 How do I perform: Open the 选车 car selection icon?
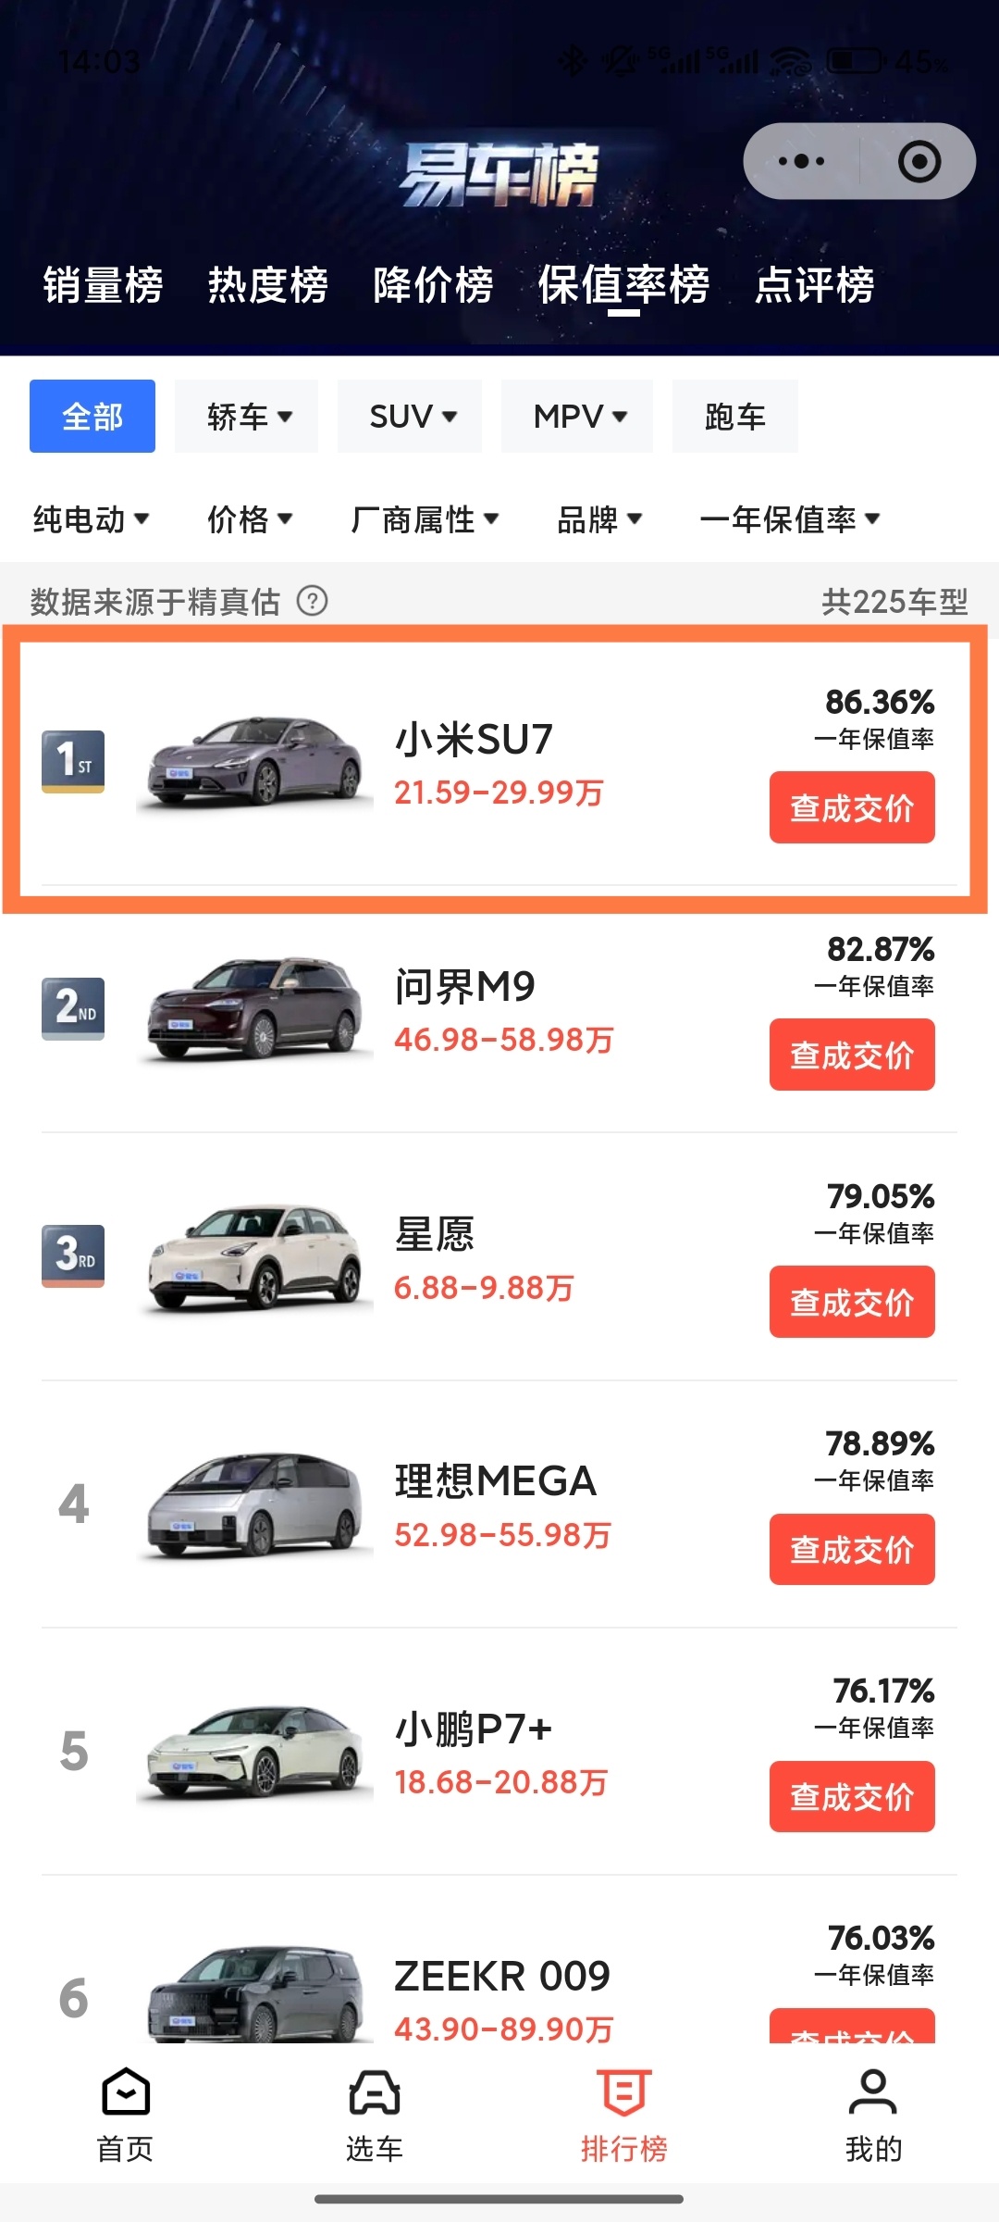(375, 2093)
